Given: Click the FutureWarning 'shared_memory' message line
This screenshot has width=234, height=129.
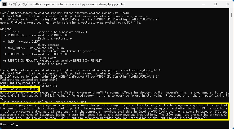Looking at the screenshot, I should tap(114, 92).
